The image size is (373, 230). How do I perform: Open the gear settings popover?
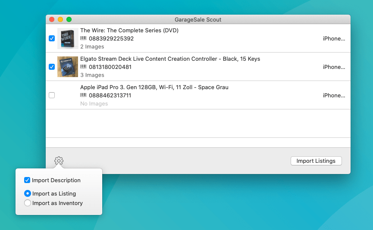pos(59,161)
